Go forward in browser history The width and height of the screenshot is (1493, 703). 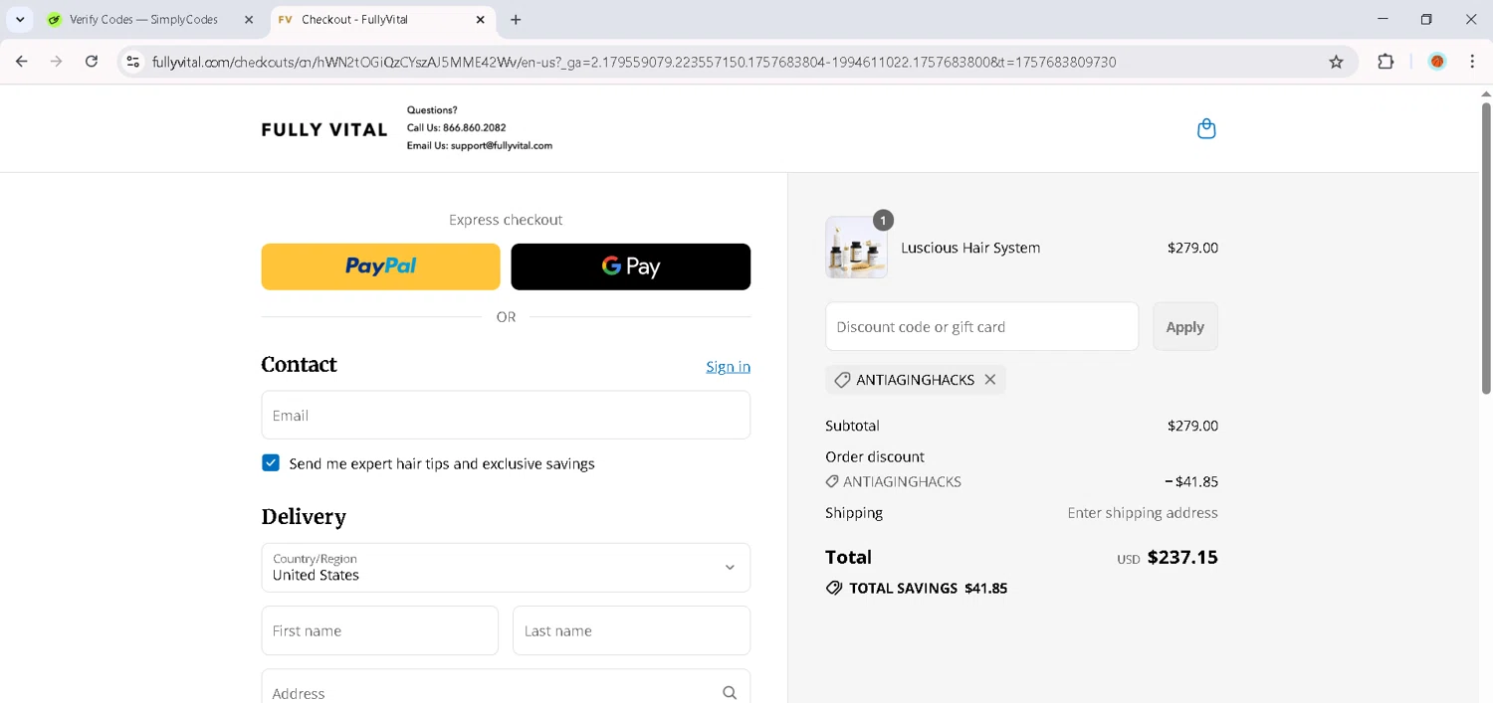pos(57,62)
